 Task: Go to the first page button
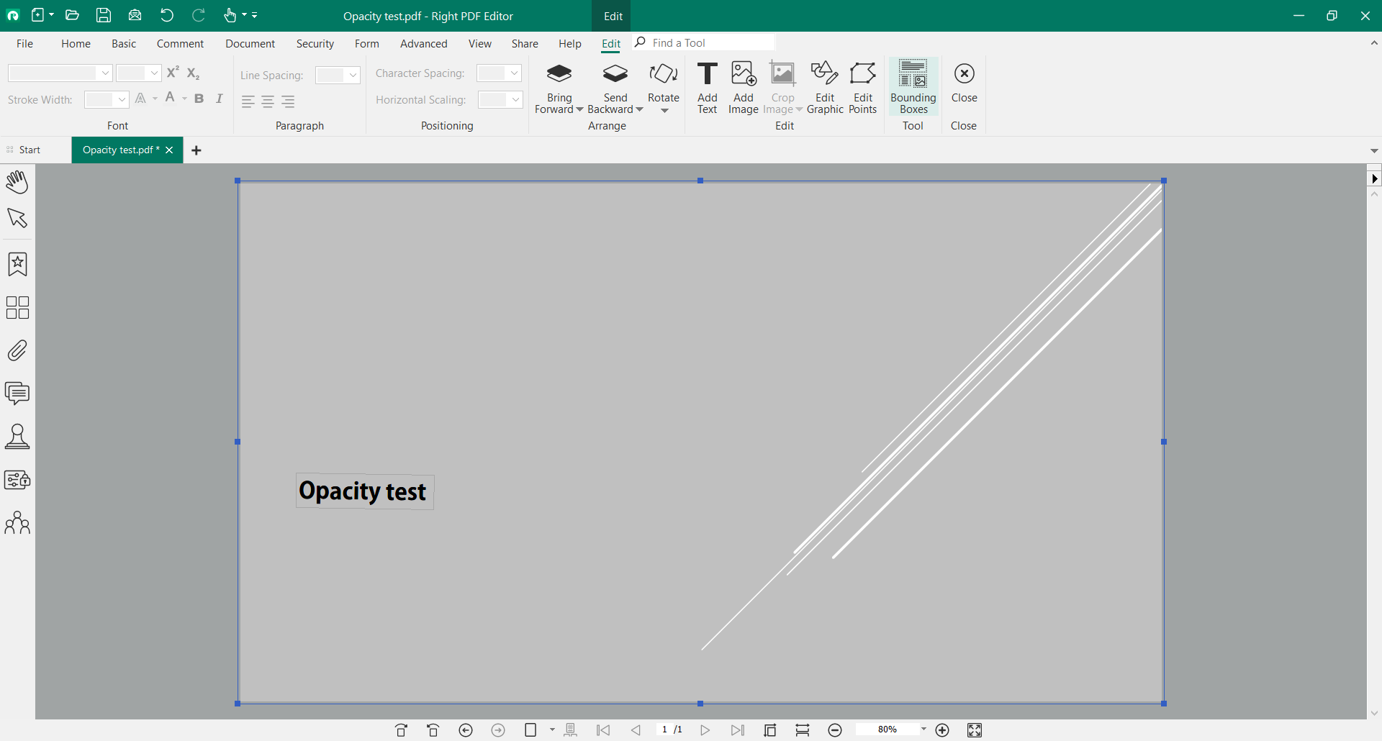603,730
